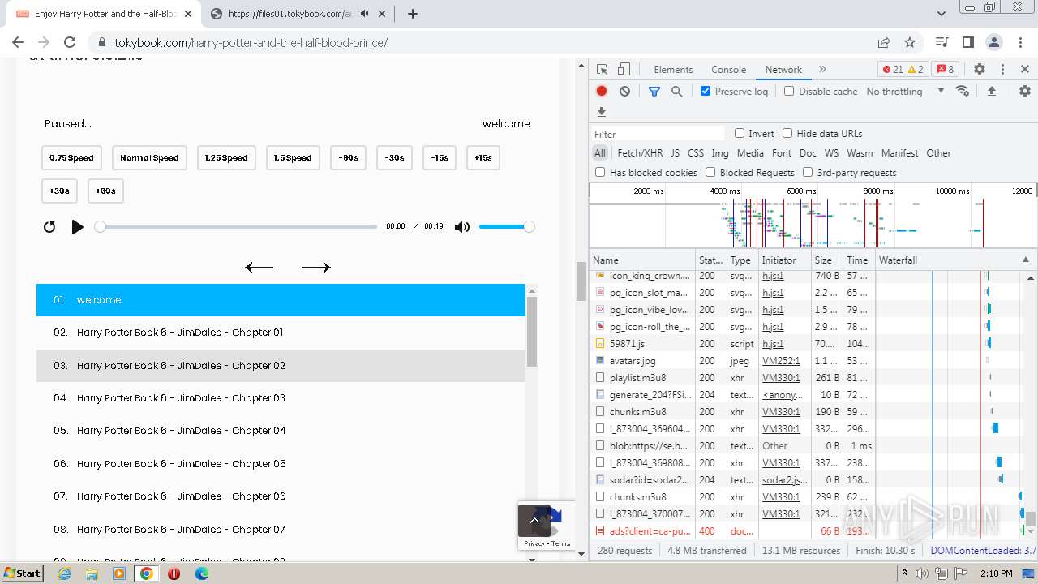Open the DevTools customize three-dot menu
The image size is (1038, 584).
click(1002, 70)
